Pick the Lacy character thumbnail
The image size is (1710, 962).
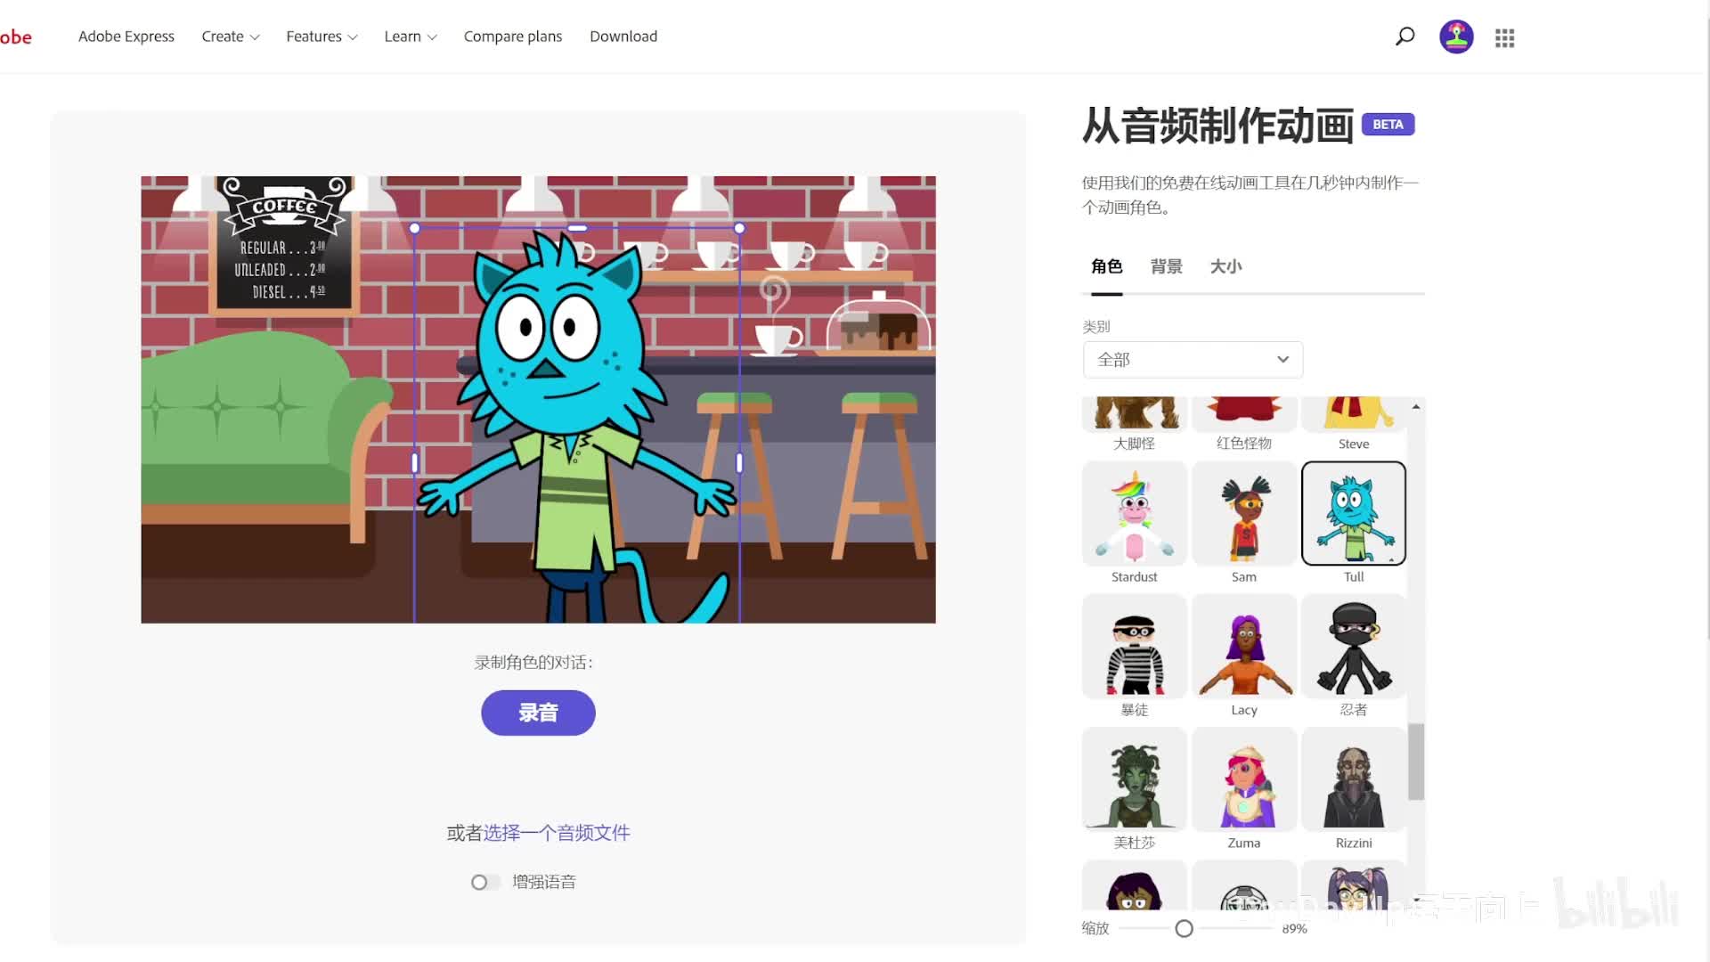tap(1243, 648)
